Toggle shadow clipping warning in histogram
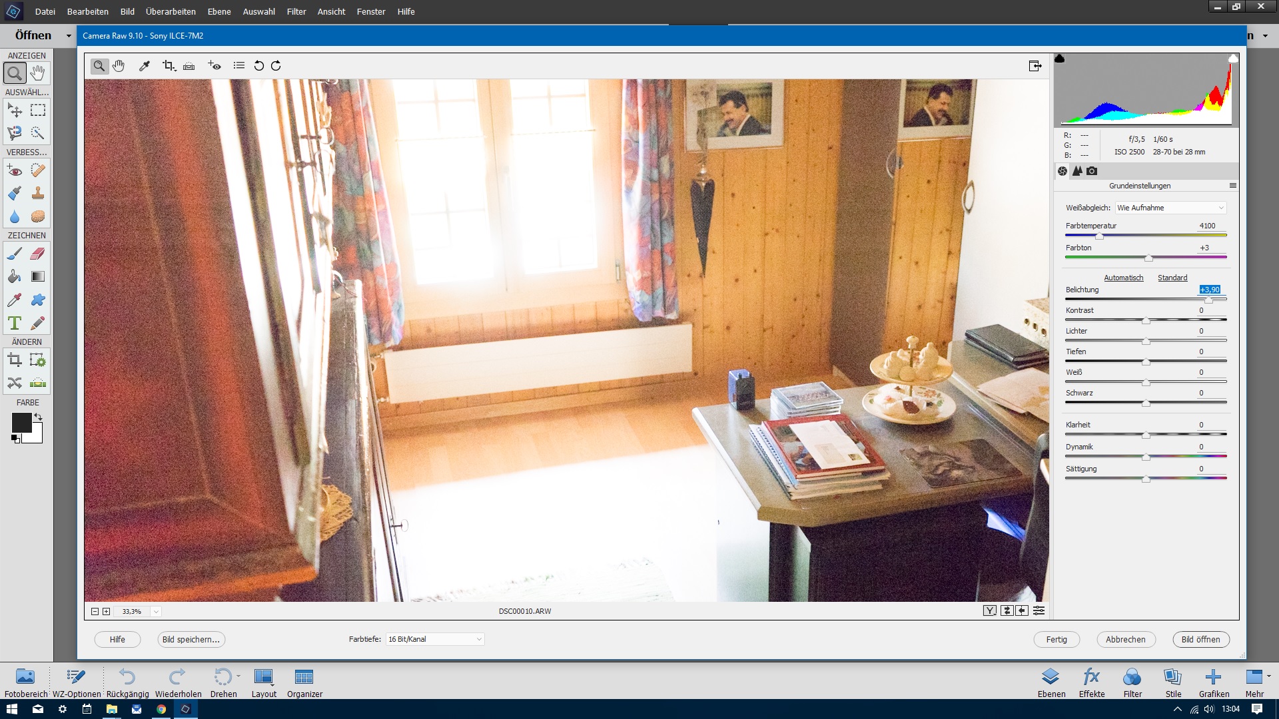Image resolution: width=1279 pixels, height=719 pixels. 1060,59
